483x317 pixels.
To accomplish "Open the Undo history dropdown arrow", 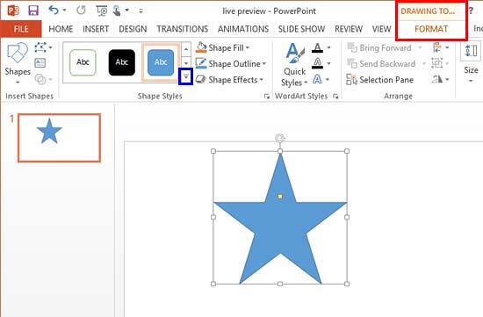I will [64, 11].
